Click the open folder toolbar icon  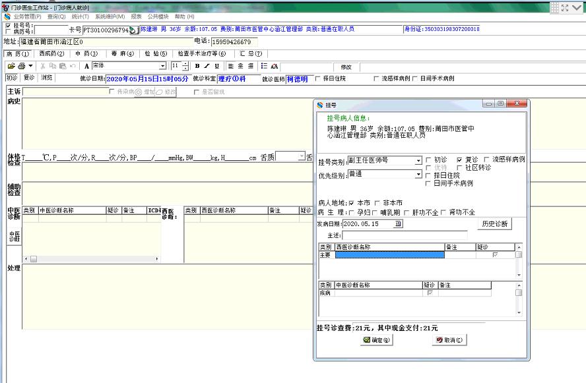[x=11, y=66]
